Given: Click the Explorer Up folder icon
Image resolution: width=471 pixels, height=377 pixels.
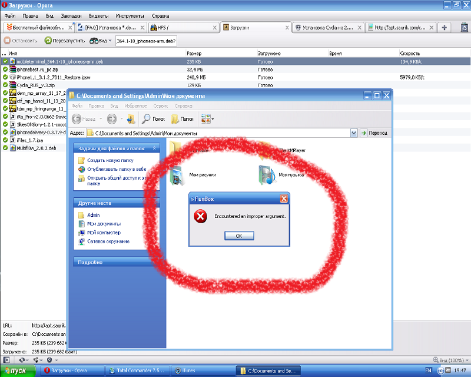Looking at the screenshot, I should tap(130, 118).
